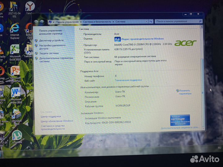Open Техническая поддержка website link

(x=128, y=80)
